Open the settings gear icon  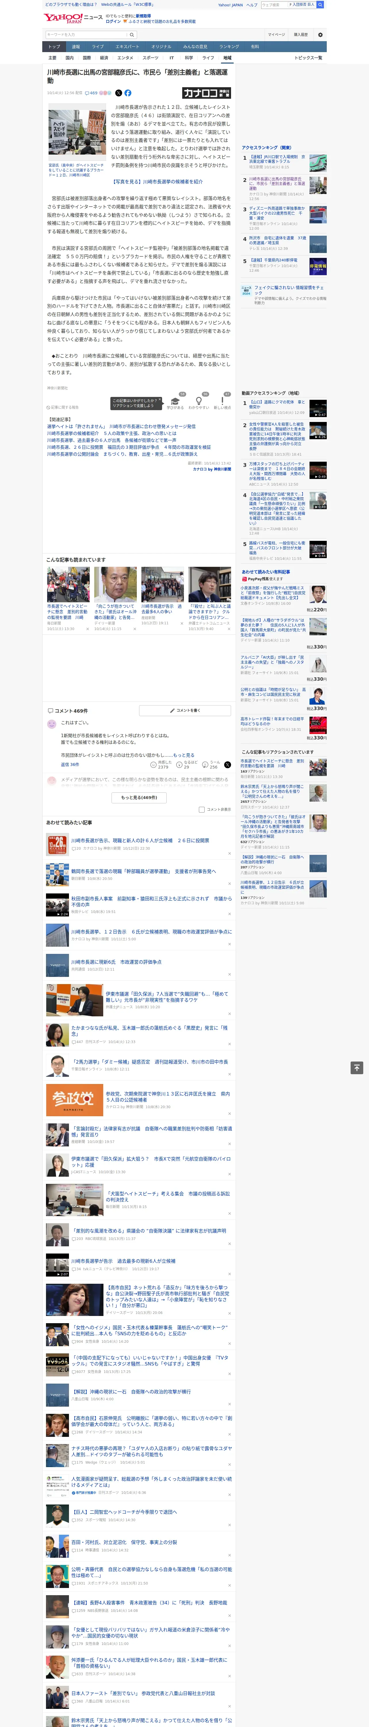coord(320,34)
